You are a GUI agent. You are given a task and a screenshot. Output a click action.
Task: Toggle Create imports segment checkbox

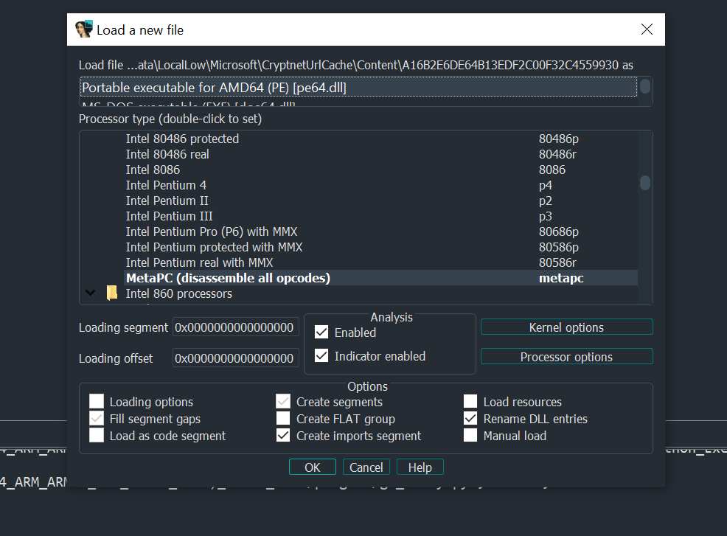[x=283, y=436]
